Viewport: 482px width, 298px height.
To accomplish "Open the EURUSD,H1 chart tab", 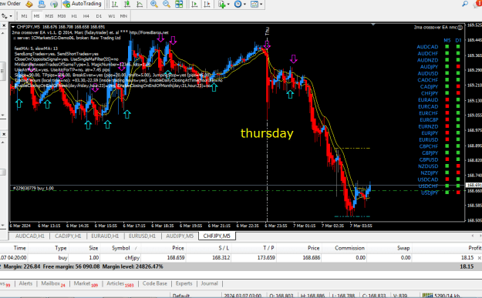I will coord(142,236).
